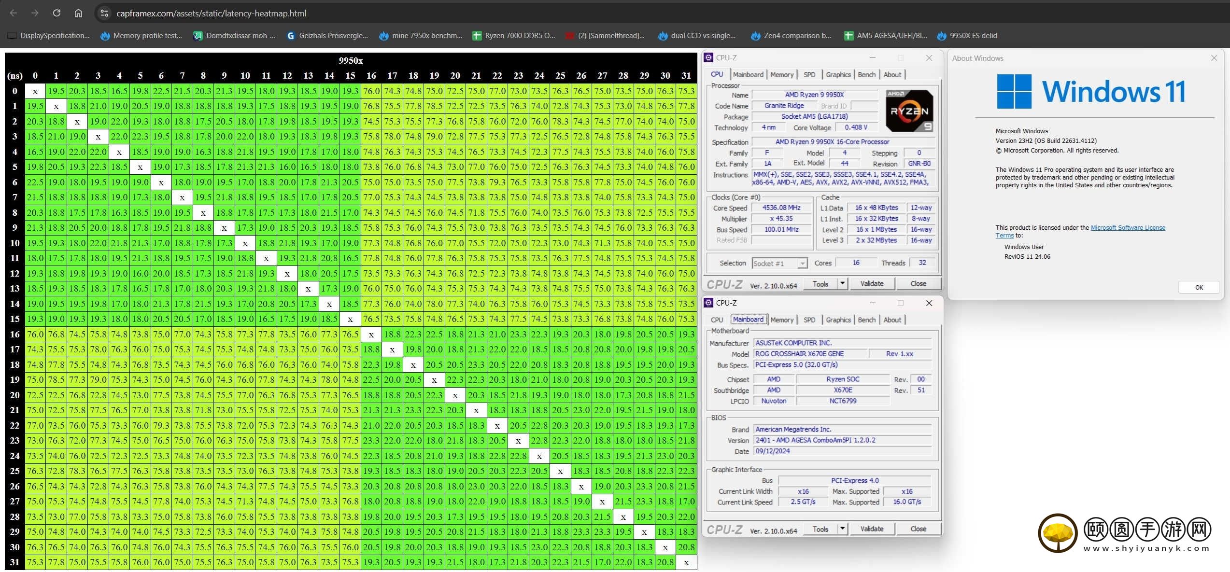Click row header 16 in heatmap
The height and width of the screenshot is (572, 1230).
15,334
